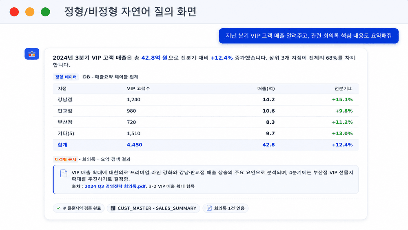Image resolution: width=408 pixels, height=230 pixels.
Task: Click the 질문지역 검증 완료 chip
Action: click(x=79, y=208)
